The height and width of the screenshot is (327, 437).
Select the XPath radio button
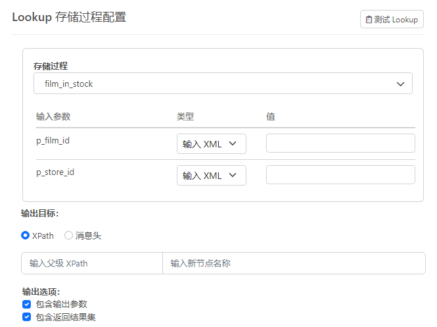pos(26,236)
